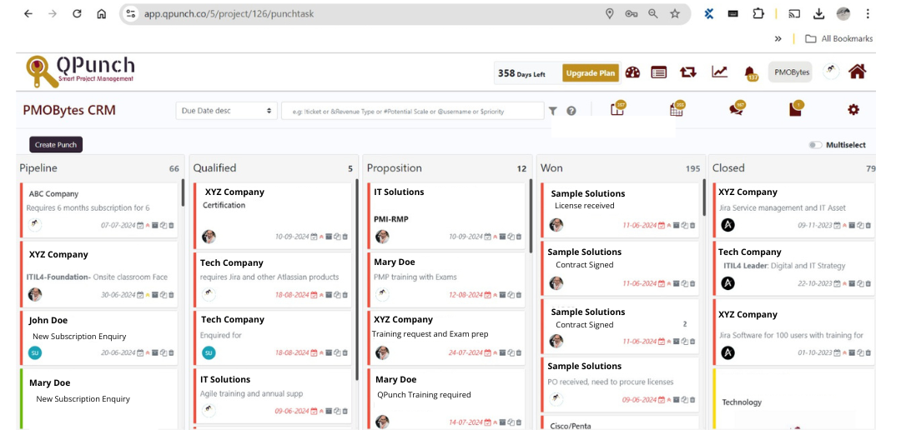Viewport: 901px width, 430px height.
Task: Open the dashboard gauge icon
Action: 632,72
